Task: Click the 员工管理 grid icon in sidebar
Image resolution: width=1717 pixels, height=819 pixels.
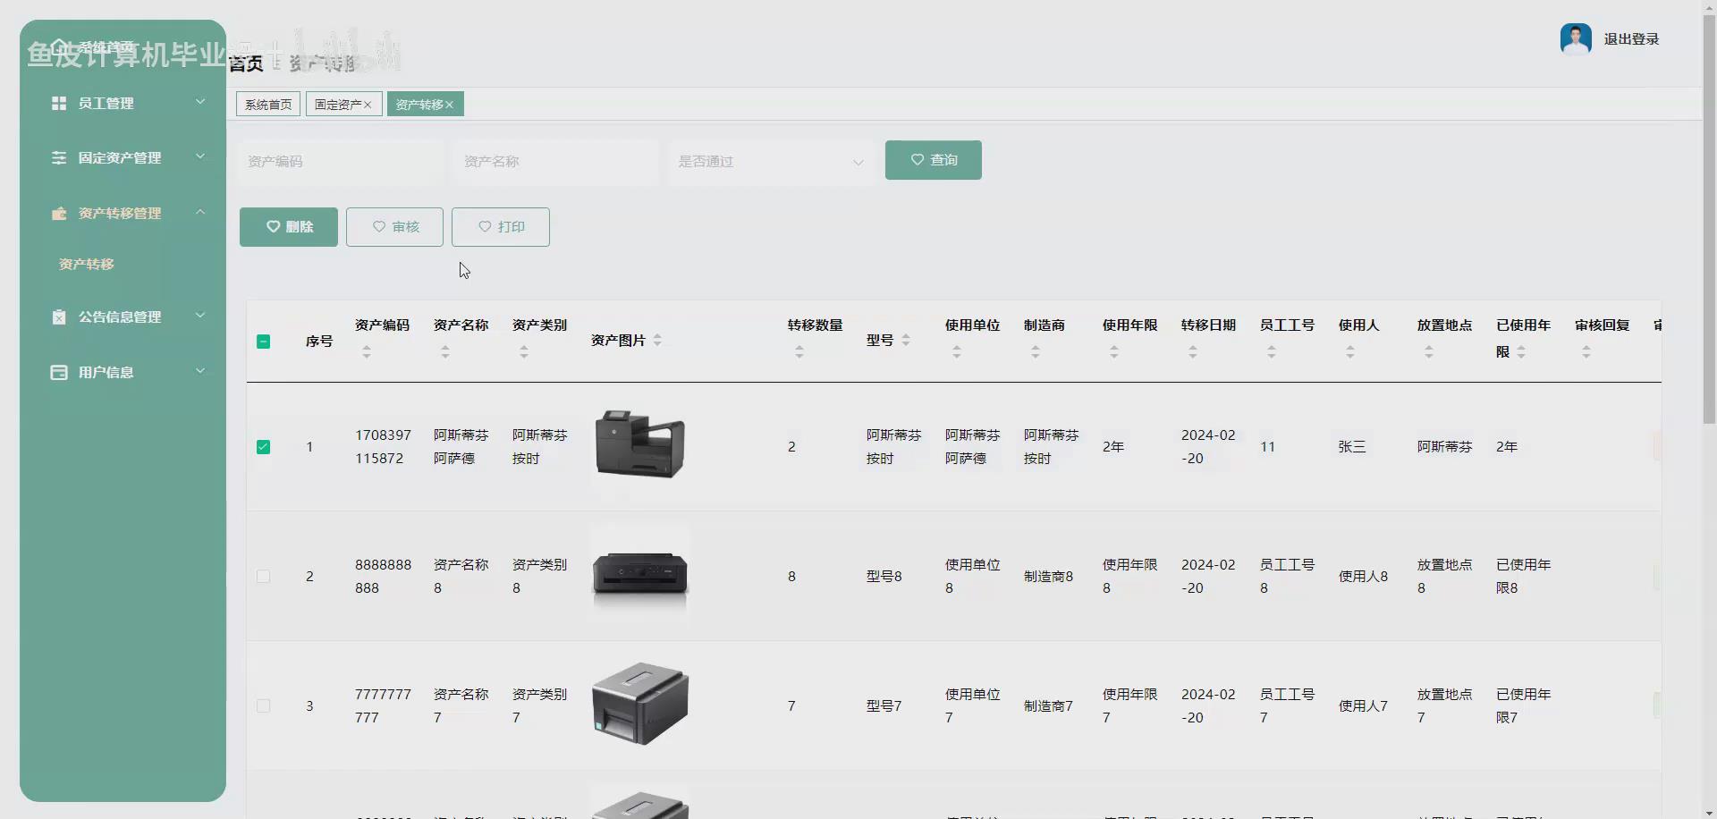Action: [x=58, y=103]
